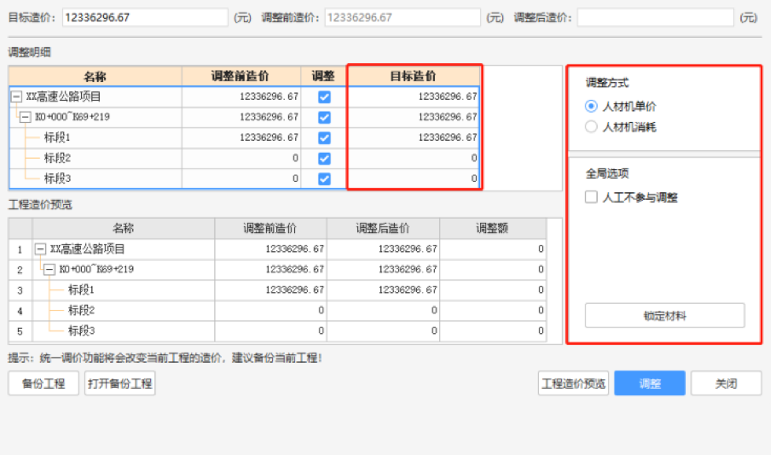The width and height of the screenshot is (771, 455).
Task: Click the 锁定材料 button
Action: pos(665,316)
